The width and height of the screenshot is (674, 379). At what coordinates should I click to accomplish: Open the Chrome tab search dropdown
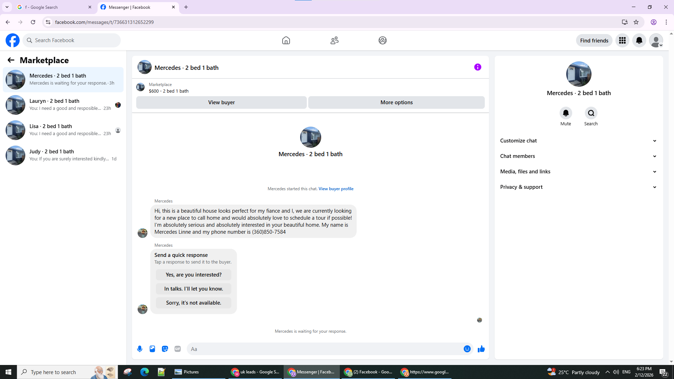[7, 7]
